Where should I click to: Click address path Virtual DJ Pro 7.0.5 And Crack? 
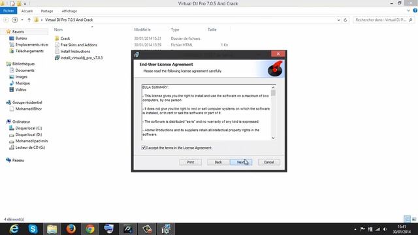click(69, 20)
